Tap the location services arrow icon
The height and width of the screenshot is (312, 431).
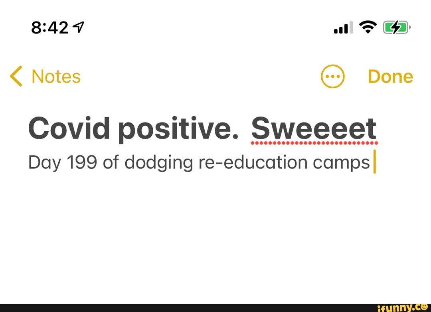coord(79,28)
